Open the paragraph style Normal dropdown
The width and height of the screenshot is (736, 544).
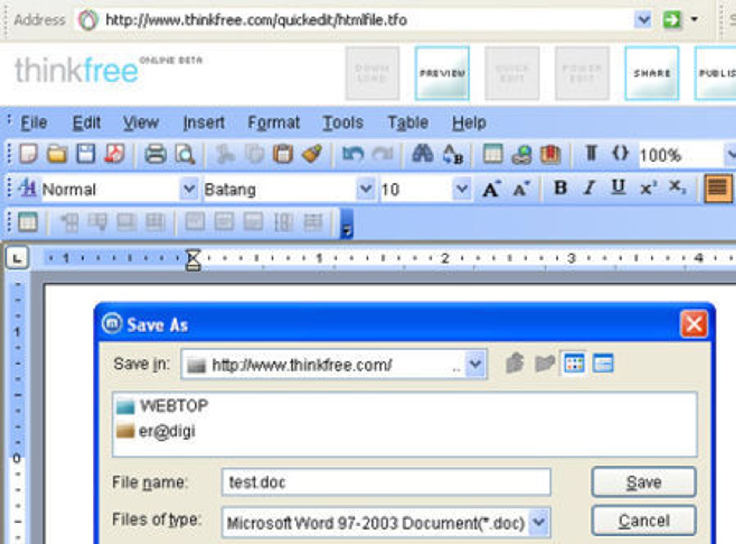pos(189,189)
